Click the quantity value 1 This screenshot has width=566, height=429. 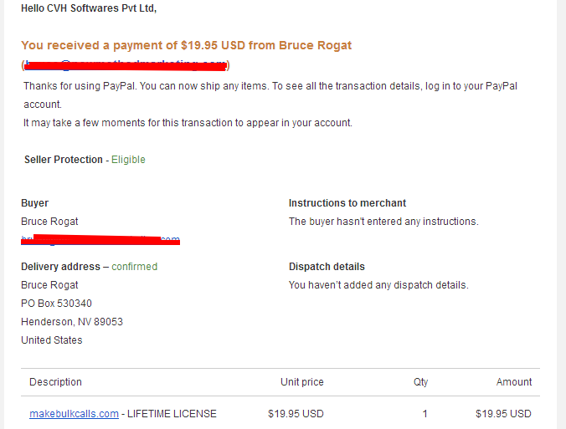[424, 413]
